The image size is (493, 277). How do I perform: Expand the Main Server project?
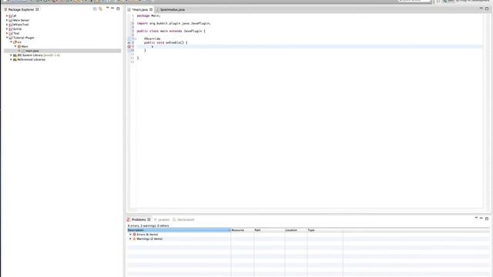pos(7,20)
